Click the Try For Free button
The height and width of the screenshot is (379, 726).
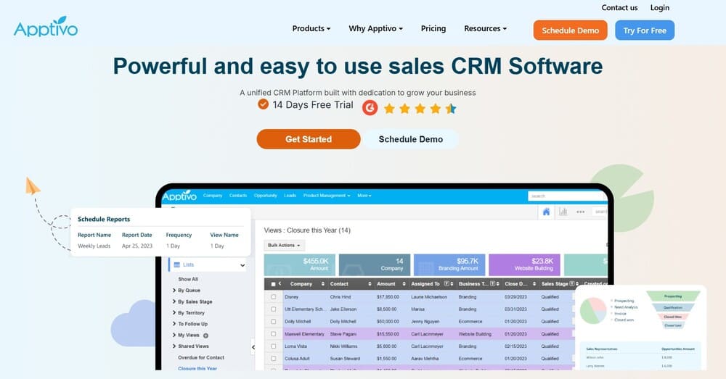(645, 30)
